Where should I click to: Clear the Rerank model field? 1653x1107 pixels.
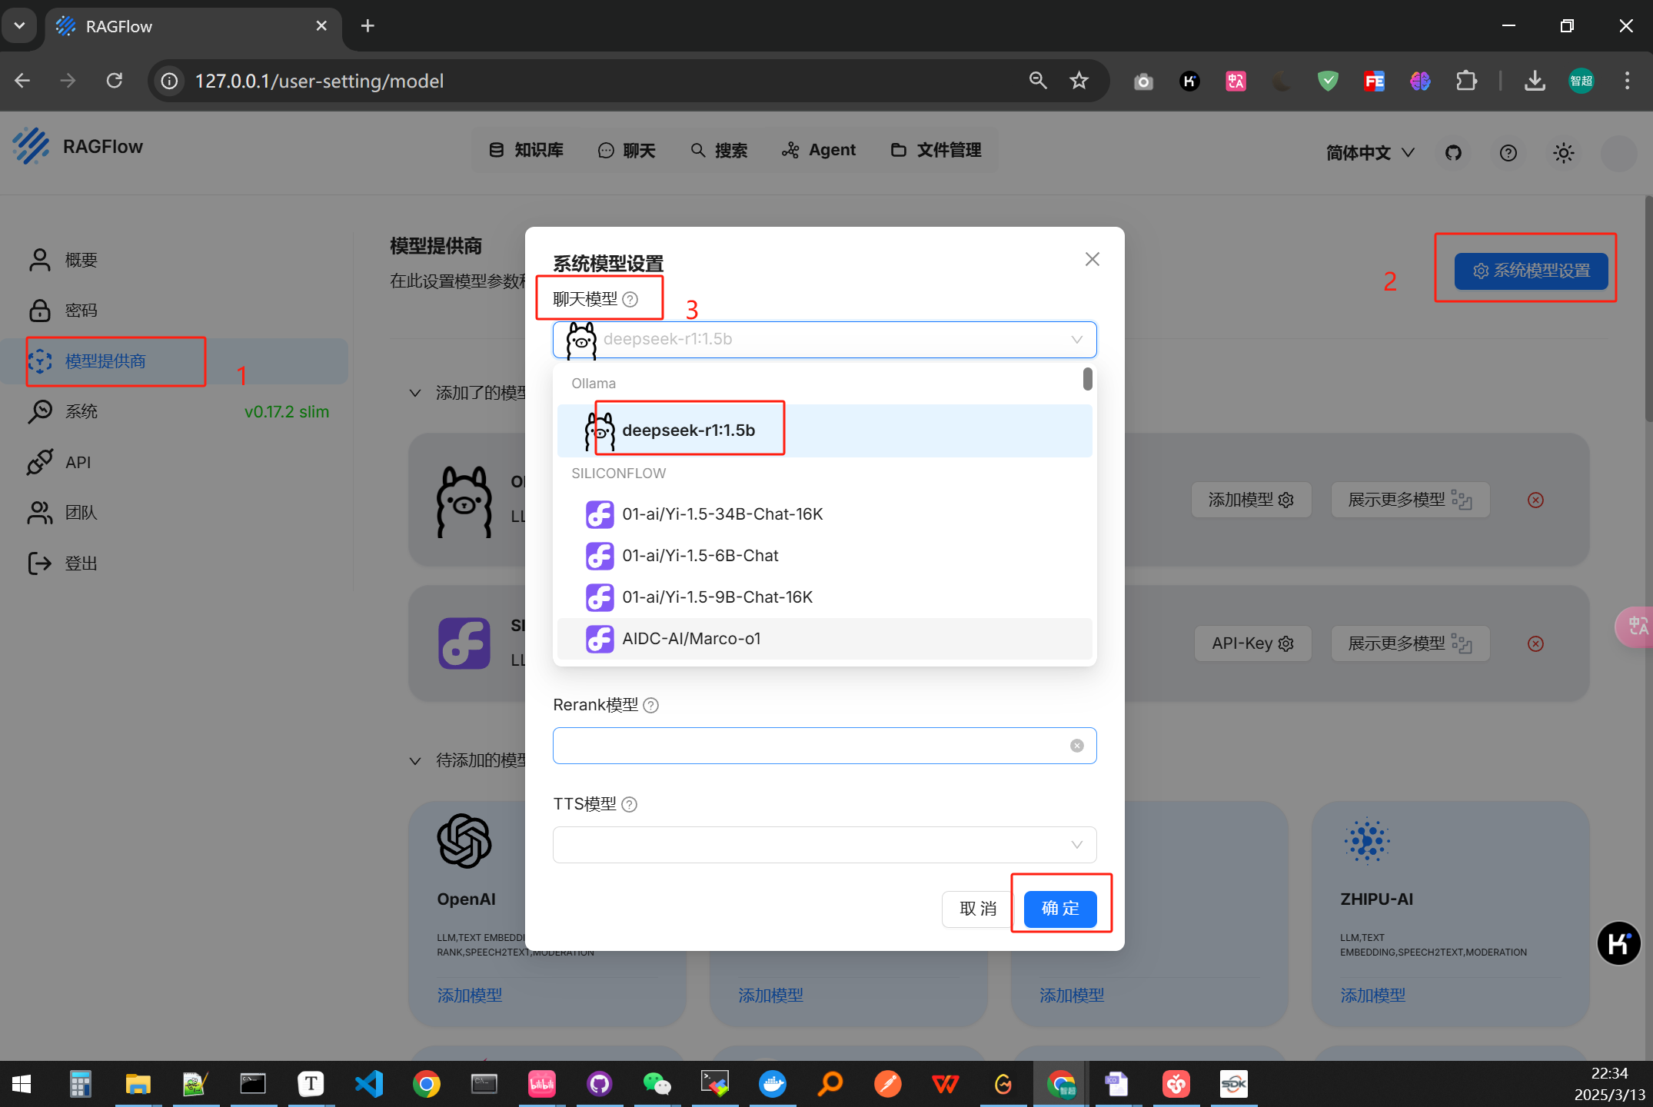tap(1076, 746)
